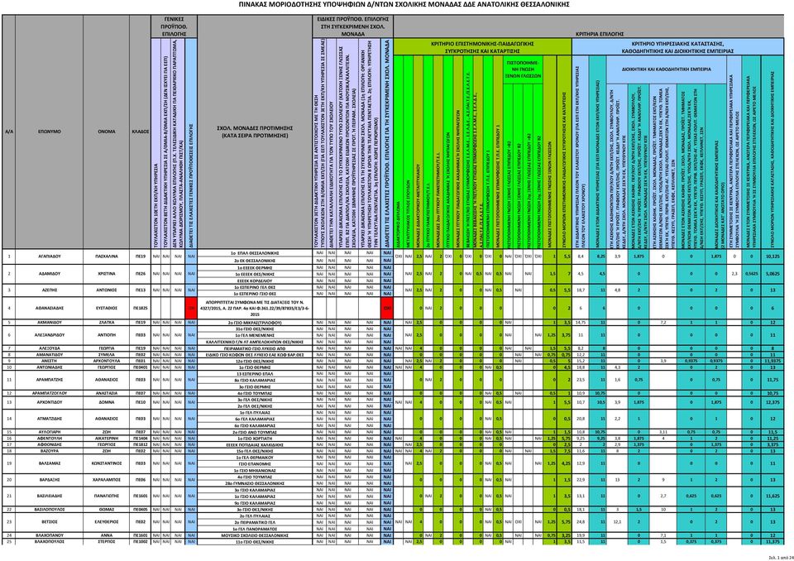The image size is (794, 561).
Task: Click first name cell 'ΑΡΧΟΝΤΟΥΛΑ'
Action: (x=107, y=361)
